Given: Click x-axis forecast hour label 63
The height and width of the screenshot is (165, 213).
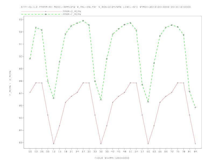Looking at the screenshot, I should coord(154,152).
